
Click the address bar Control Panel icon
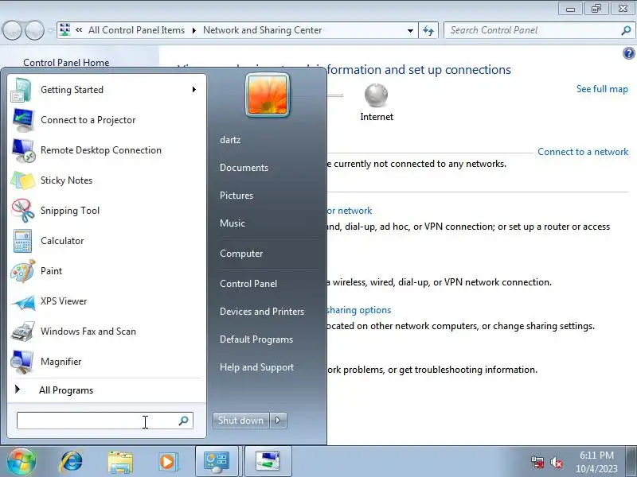65,30
